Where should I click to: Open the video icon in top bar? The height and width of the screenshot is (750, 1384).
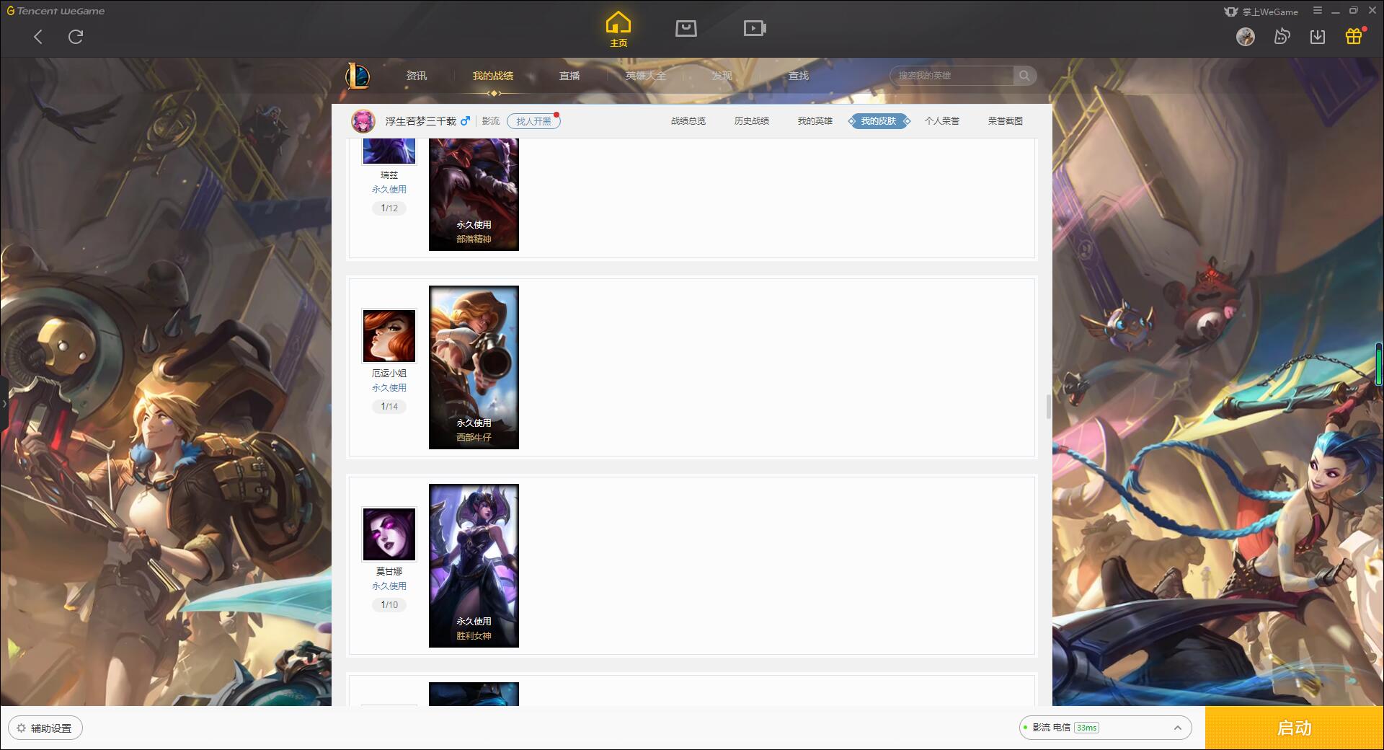pos(755,28)
